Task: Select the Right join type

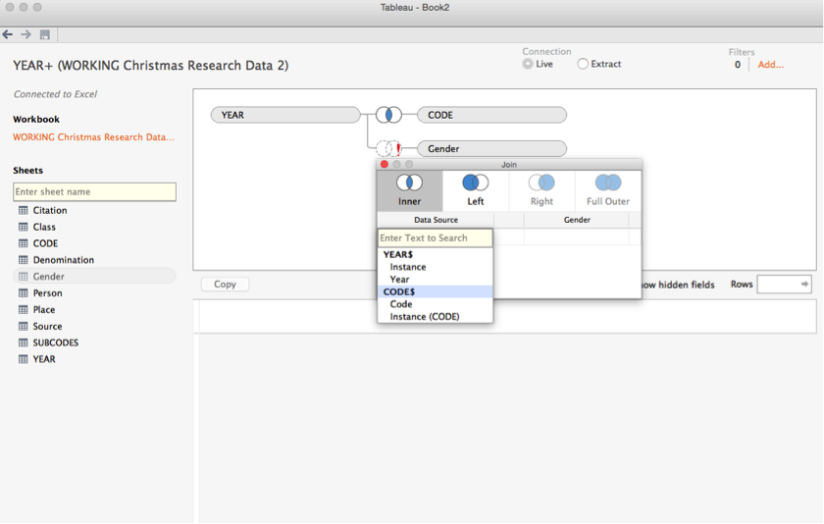Action: tap(541, 190)
